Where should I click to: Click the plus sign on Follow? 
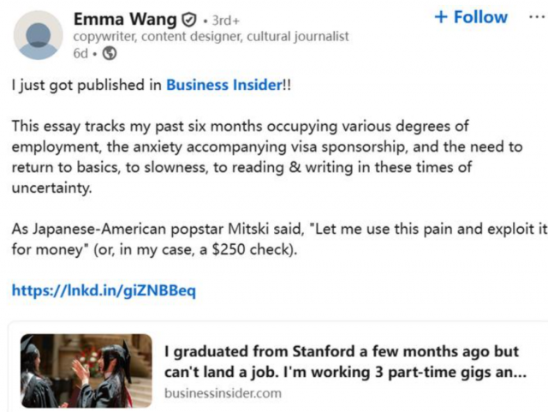tap(441, 17)
